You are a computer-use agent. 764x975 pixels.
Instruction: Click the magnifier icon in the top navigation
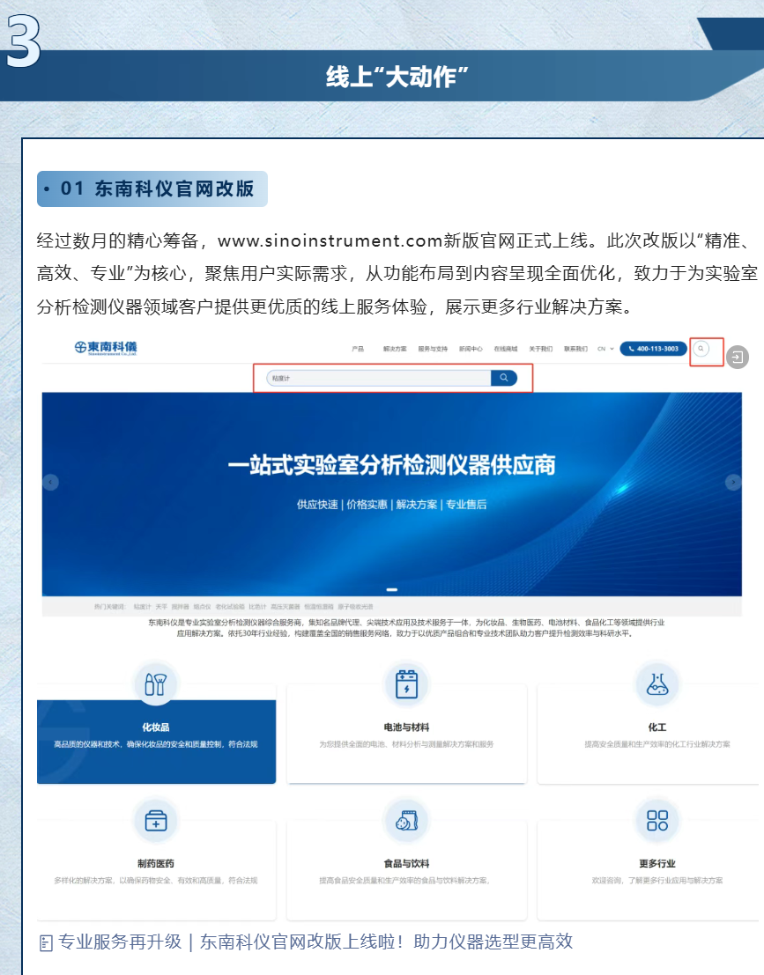(701, 349)
